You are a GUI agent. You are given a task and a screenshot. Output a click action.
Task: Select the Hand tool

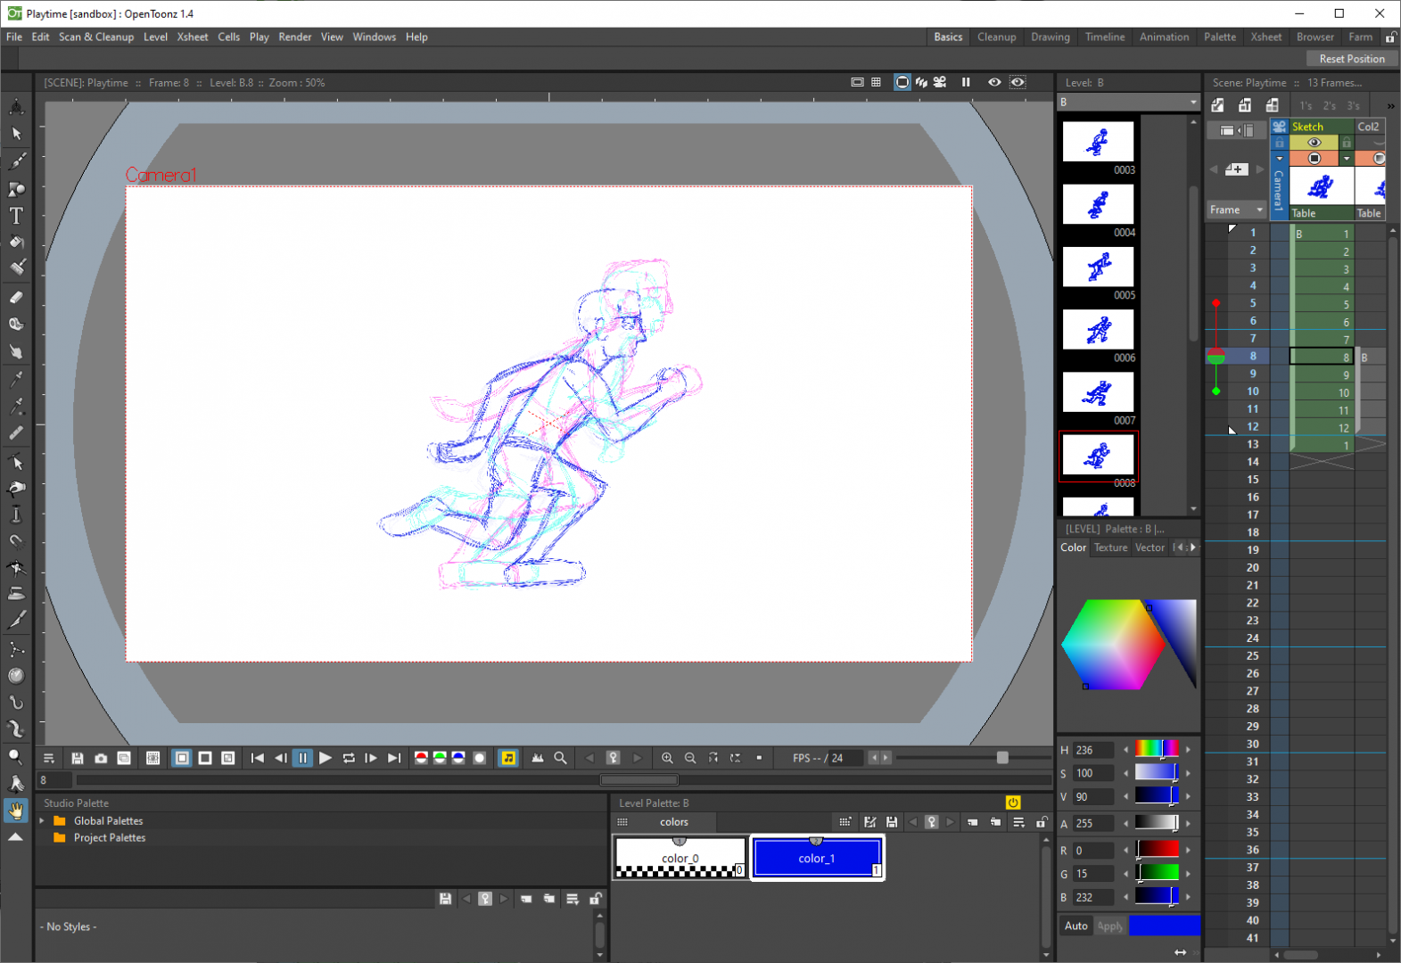16,811
